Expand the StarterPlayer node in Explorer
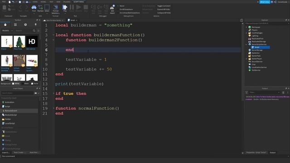Viewport: 290px width, 163px height. [246, 58]
